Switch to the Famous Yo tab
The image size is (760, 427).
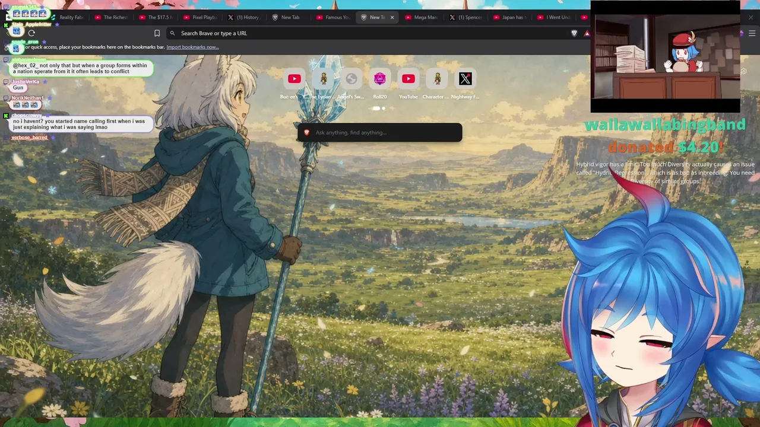point(334,17)
